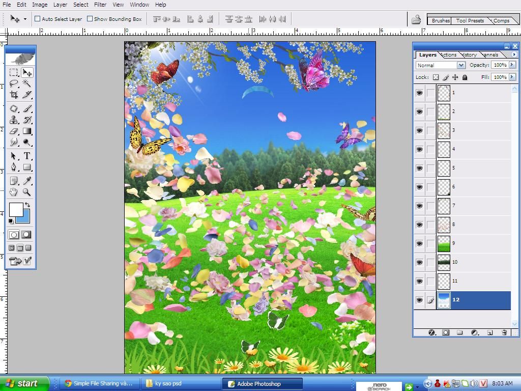Toggle visibility of layer 9

click(419, 243)
